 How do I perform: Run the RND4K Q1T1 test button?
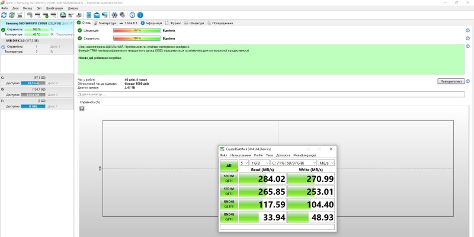[x=229, y=217]
